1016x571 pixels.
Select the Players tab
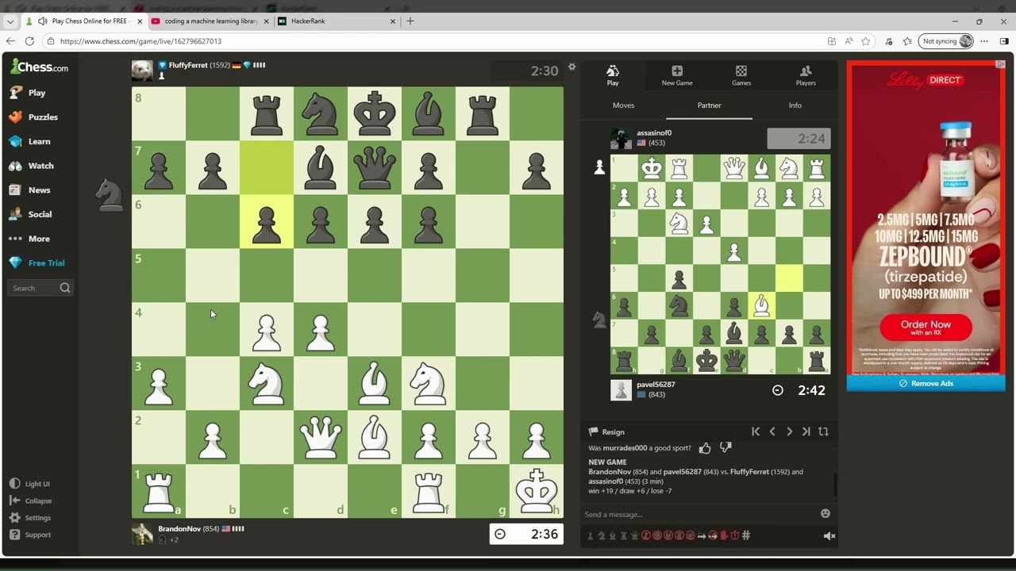[806, 75]
